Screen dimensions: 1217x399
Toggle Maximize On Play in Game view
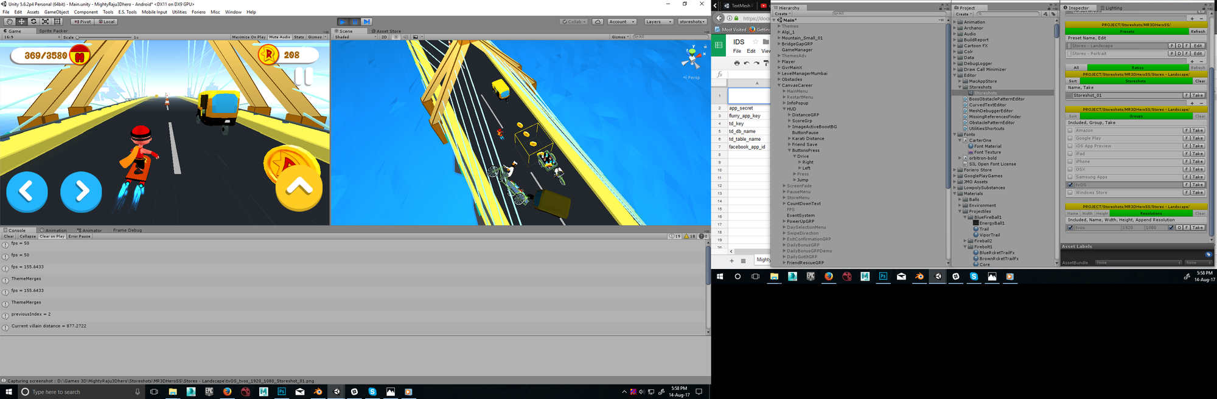(249, 37)
